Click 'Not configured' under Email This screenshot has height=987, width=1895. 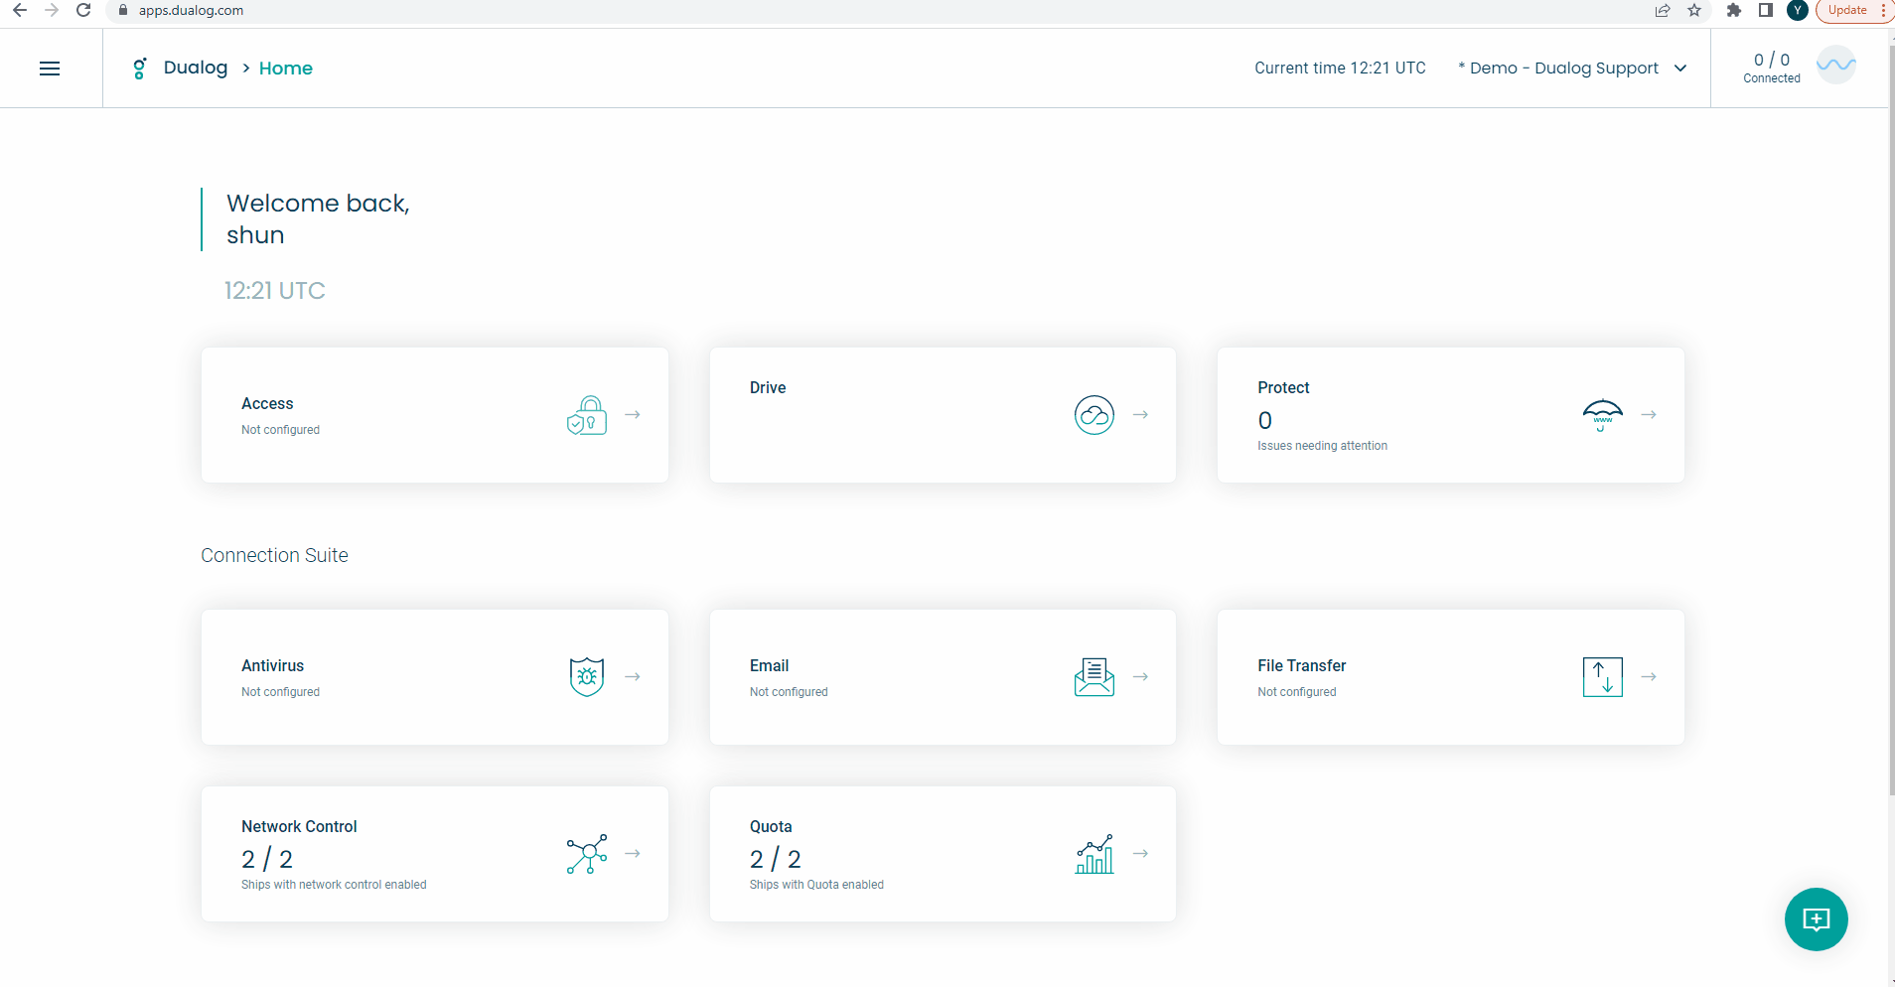[789, 692]
